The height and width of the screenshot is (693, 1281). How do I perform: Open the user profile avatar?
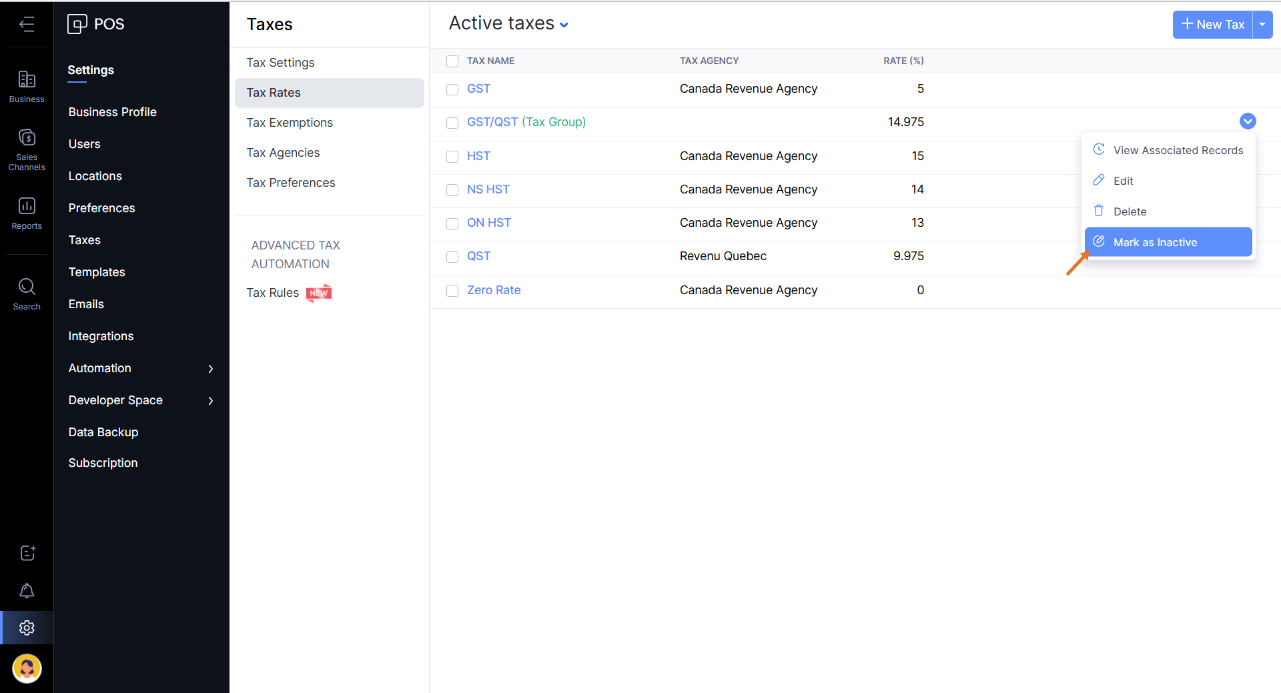pos(27,668)
